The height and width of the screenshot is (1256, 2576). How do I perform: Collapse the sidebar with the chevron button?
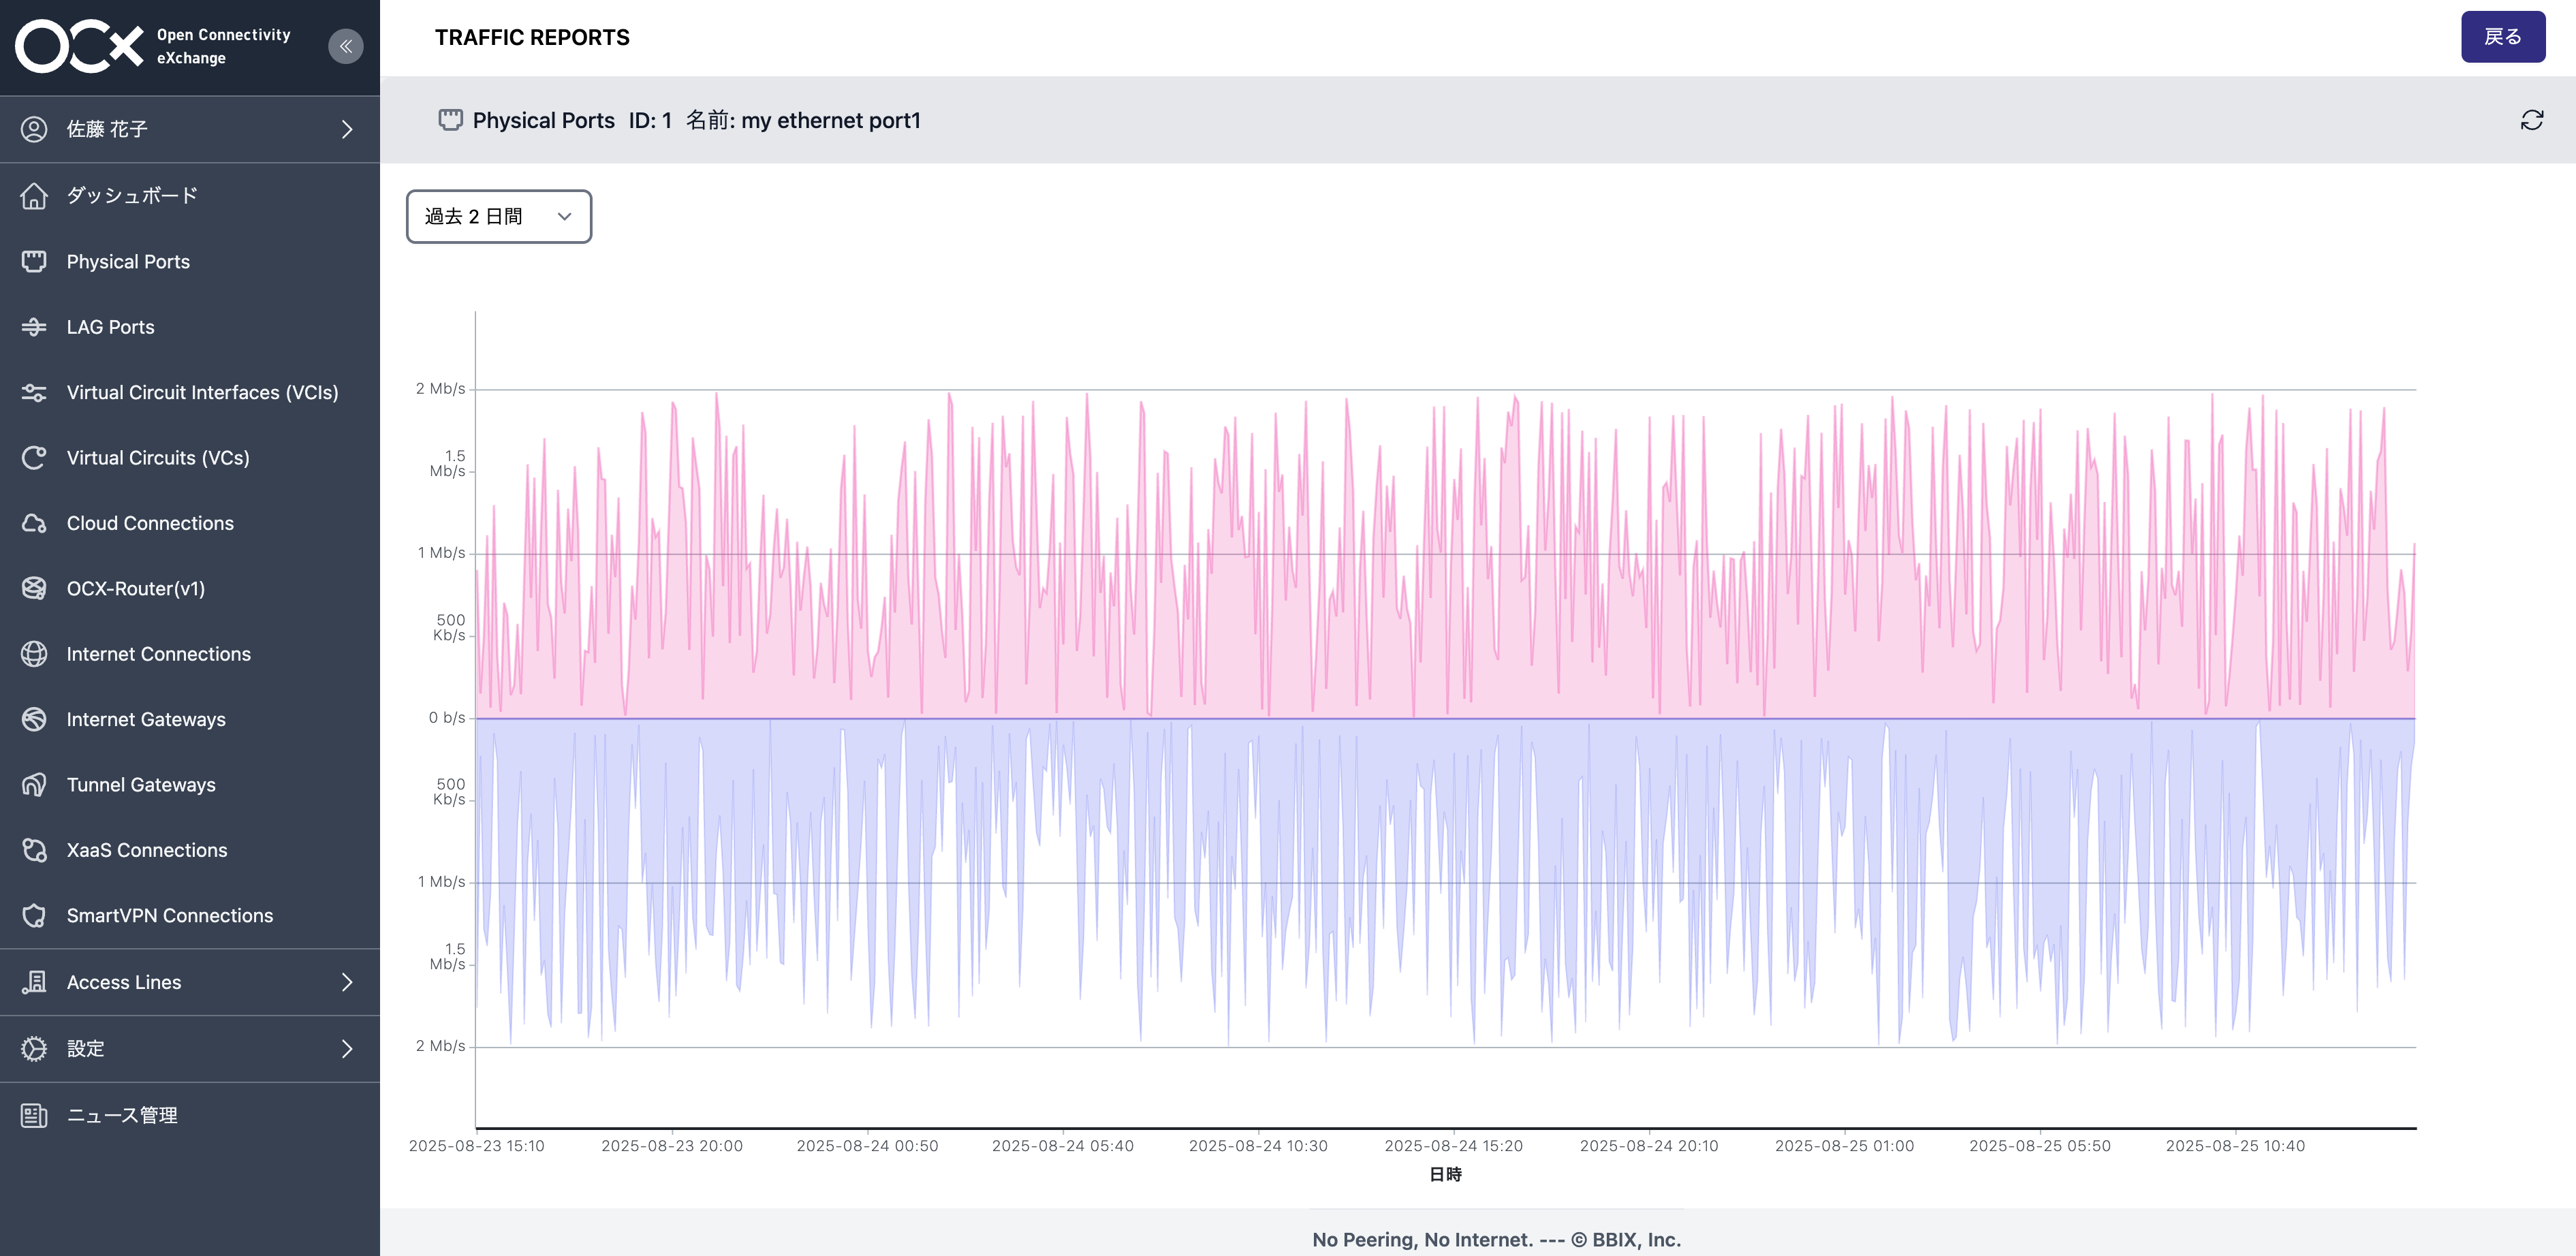(346, 46)
